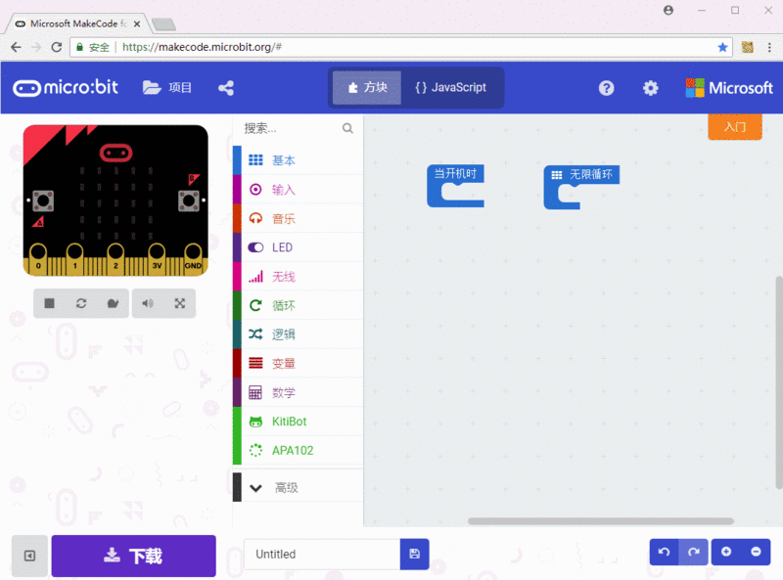Click the workspace vertical scrollbar
Viewport: 783px width, 580px height.
point(779,382)
